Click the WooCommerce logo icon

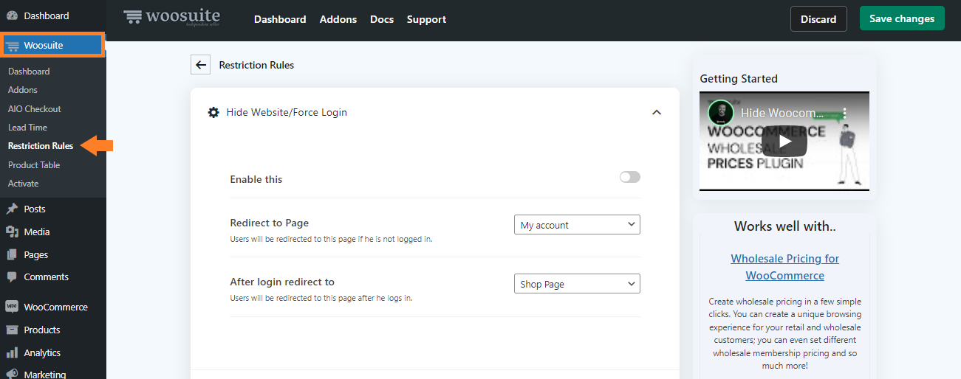coord(12,307)
